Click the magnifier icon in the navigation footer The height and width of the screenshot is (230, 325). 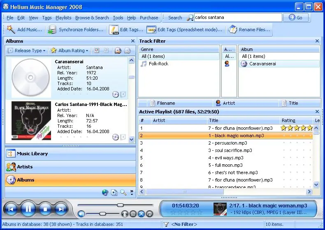point(123,193)
